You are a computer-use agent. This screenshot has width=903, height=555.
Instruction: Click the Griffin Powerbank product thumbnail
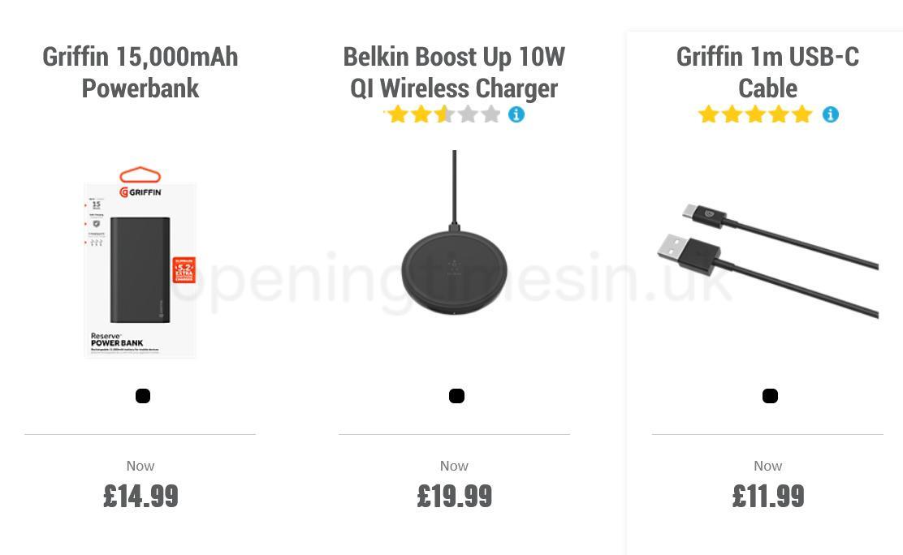pos(140,270)
